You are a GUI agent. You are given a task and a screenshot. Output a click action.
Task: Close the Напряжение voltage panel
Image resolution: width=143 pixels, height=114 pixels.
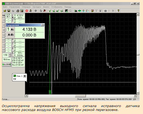coord(43,25)
